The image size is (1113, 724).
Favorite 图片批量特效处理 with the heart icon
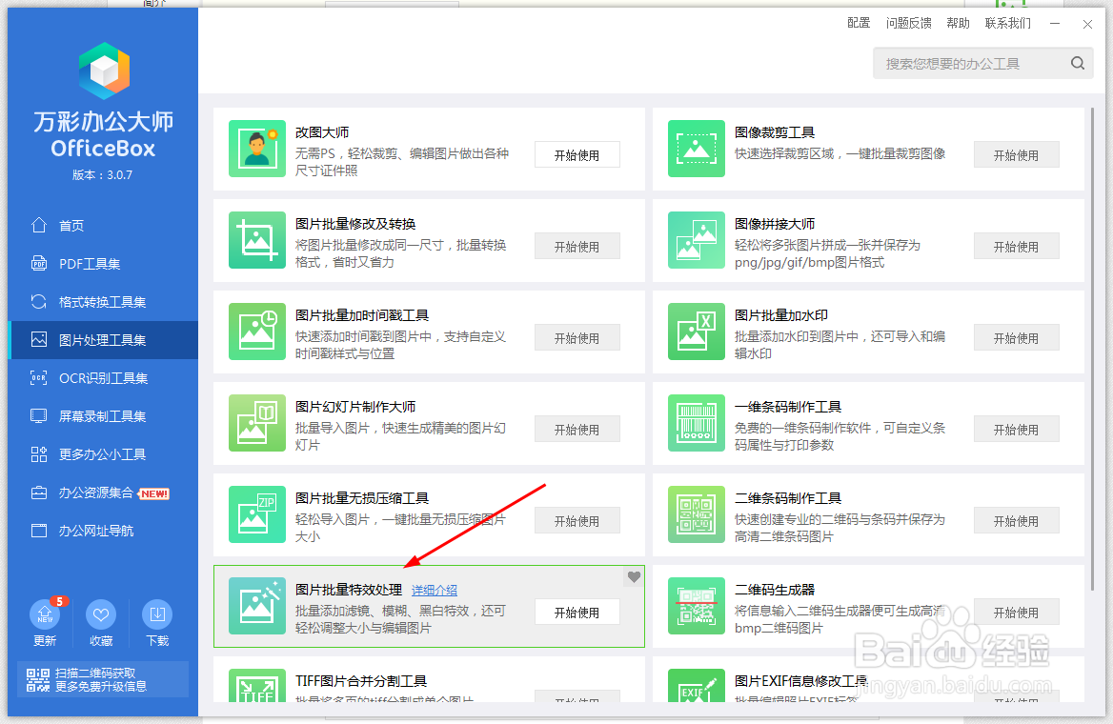(634, 576)
